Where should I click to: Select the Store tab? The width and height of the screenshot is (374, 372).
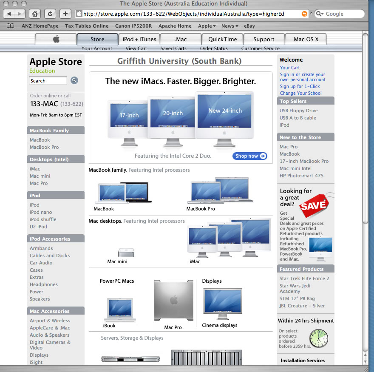coord(97,39)
